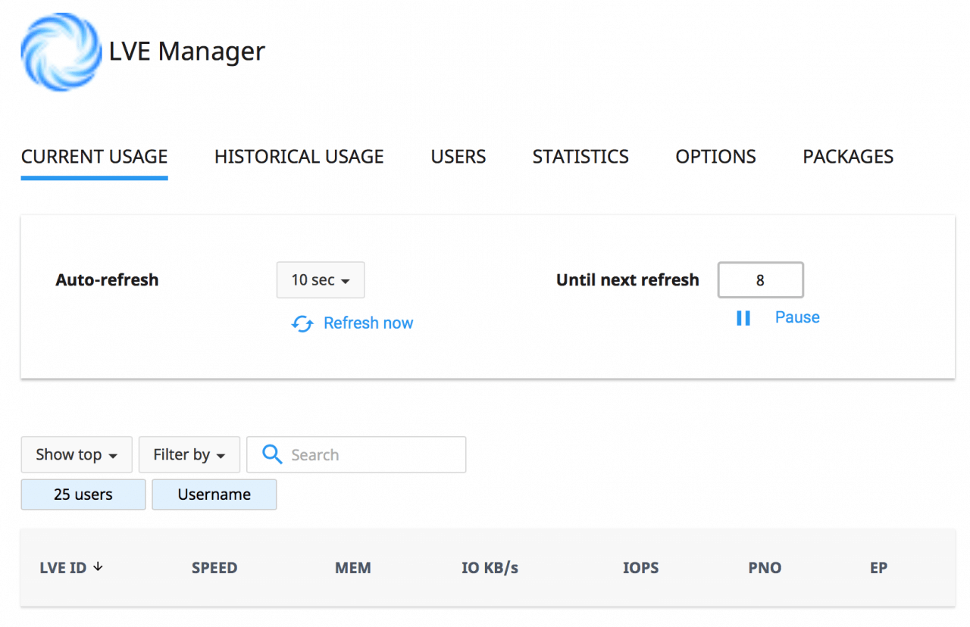
Task: Open the Show top dropdown
Action: click(77, 454)
